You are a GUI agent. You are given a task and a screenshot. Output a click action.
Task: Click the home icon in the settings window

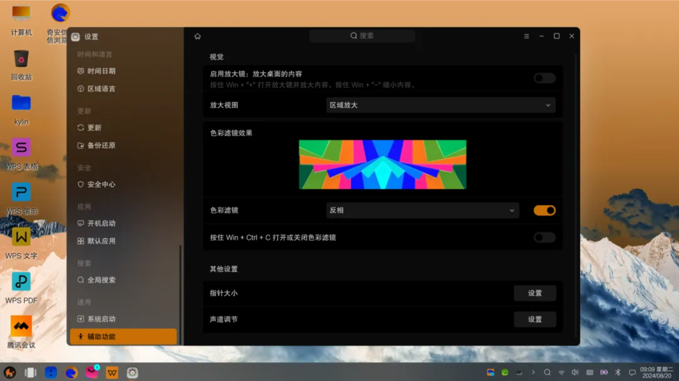click(x=197, y=36)
